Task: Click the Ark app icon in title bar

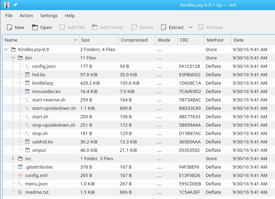Action: (x=7, y=5)
